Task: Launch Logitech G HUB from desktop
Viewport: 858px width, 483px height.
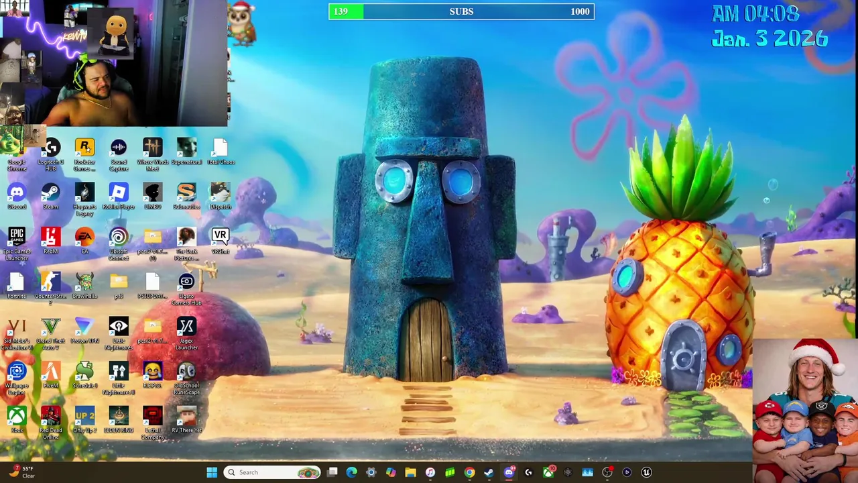Action: [51, 155]
